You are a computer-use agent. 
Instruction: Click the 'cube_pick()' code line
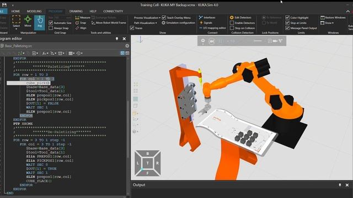tap(38, 83)
